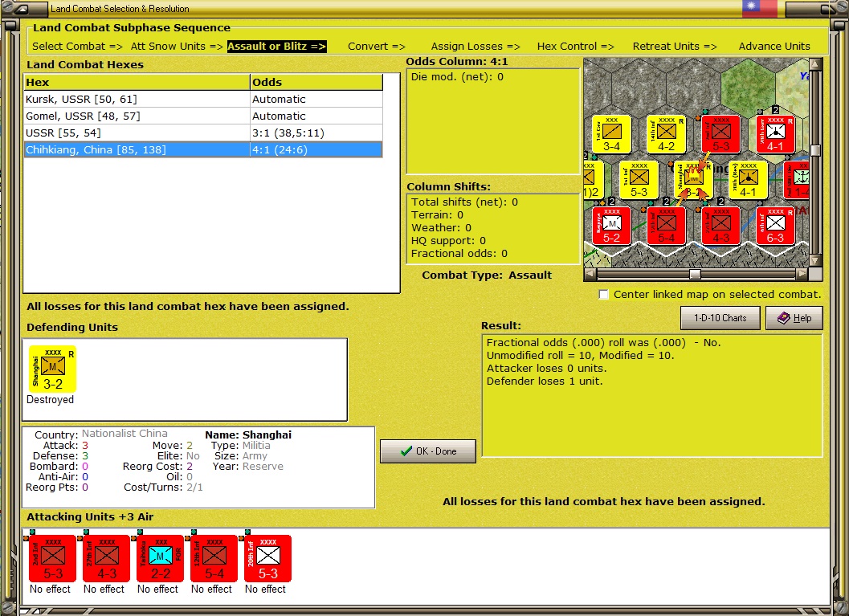Click the yellow 1st Cav 3-4 unit on map

point(611,133)
